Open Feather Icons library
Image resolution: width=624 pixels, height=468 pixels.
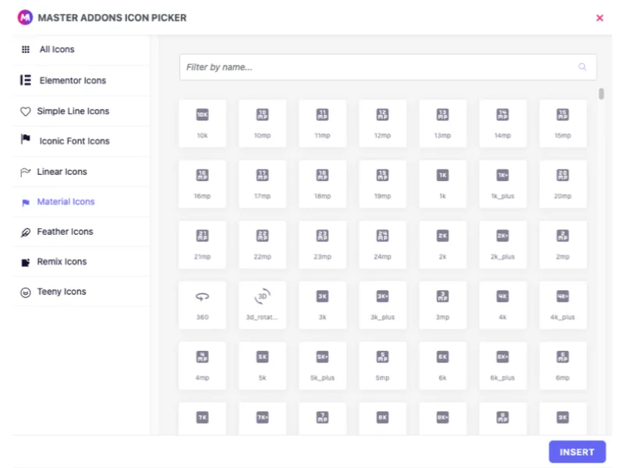click(x=81, y=232)
